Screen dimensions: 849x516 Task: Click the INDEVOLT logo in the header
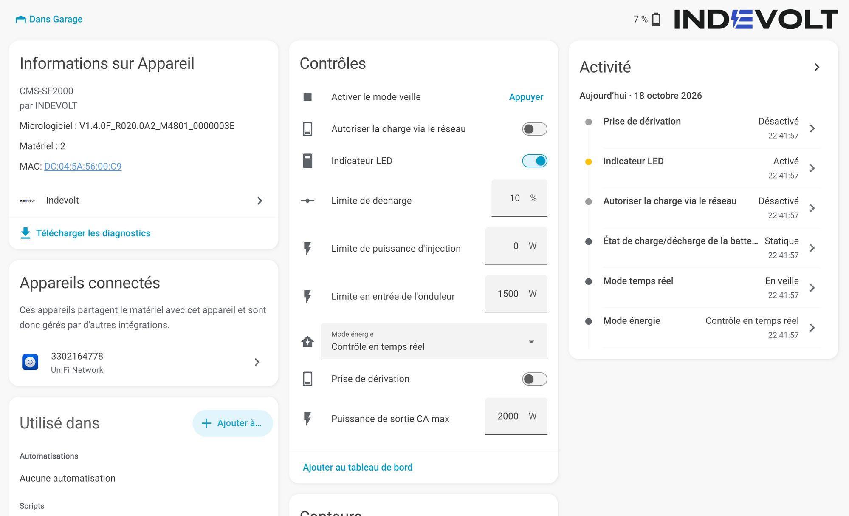point(756,19)
